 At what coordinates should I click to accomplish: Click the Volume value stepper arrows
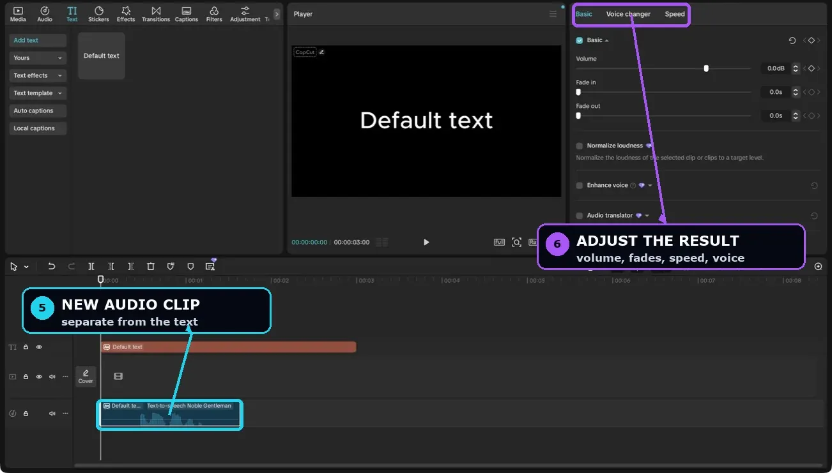796,68
